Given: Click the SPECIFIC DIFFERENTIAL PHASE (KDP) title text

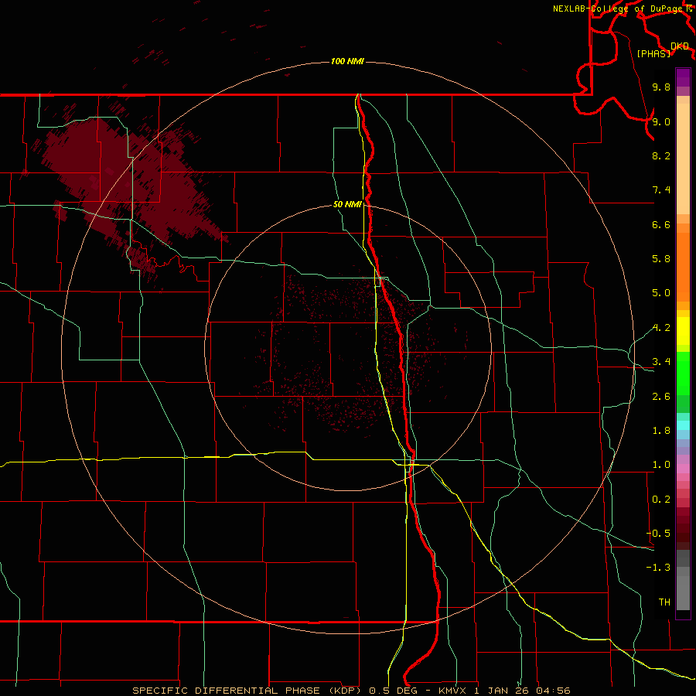Looking at the screenshot, I should (x=247, y=691).
